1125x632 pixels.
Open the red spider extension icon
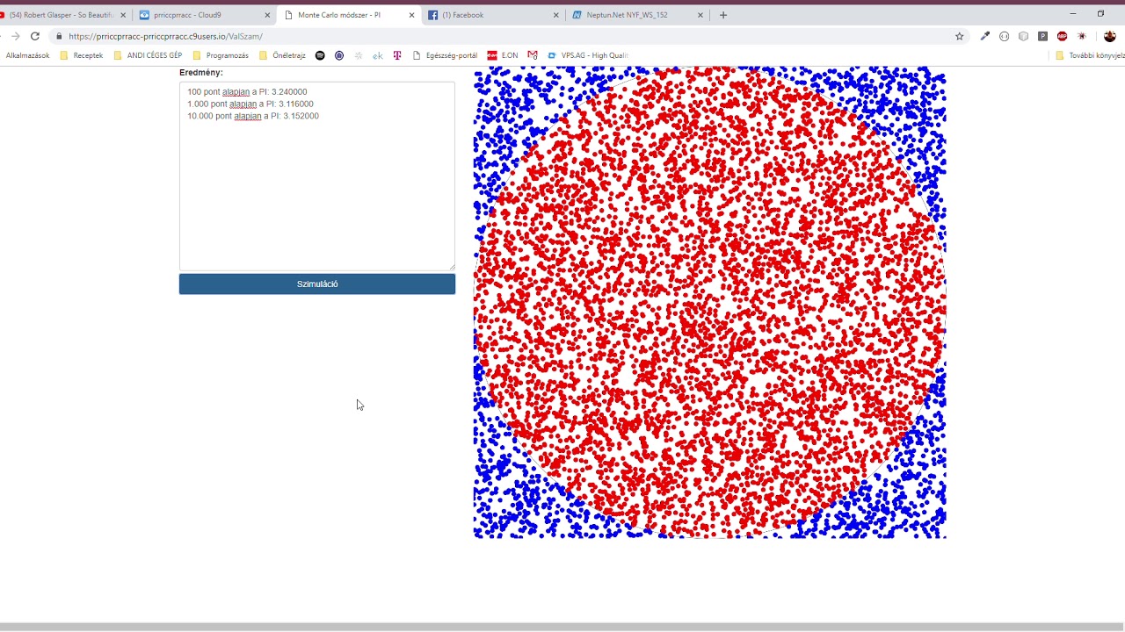(x=1082, y=36)
